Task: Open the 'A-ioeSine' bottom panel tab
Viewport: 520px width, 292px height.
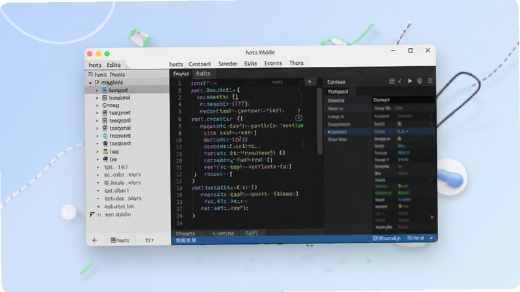Action: tap(223, 234)
